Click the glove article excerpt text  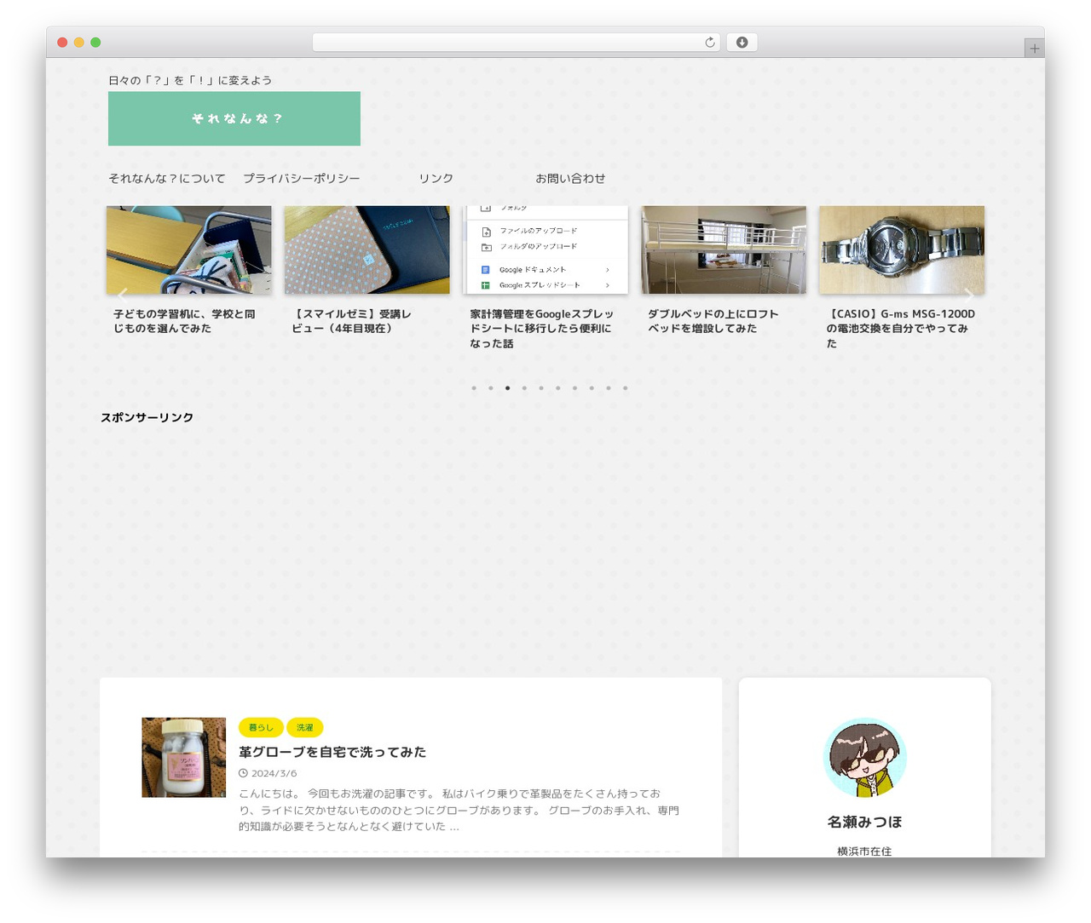point(459,810)
